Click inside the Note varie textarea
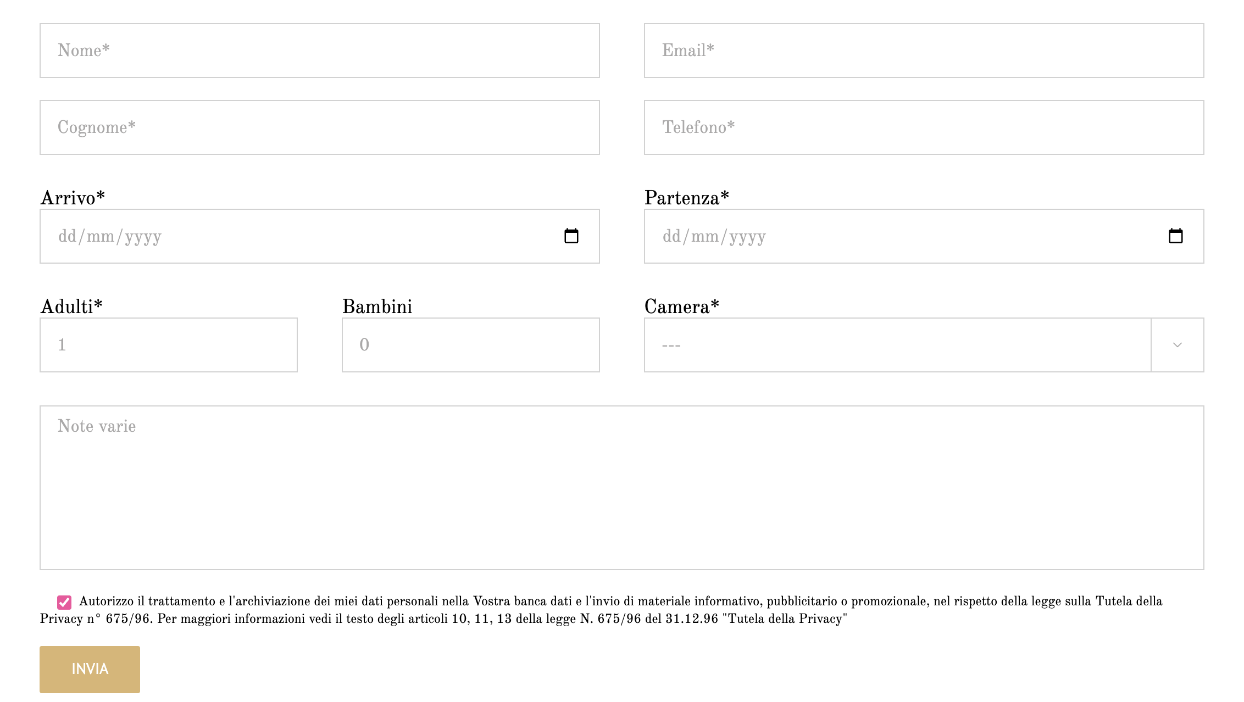Viewport: 1244px width, 702px height. (x=622, y=488)
